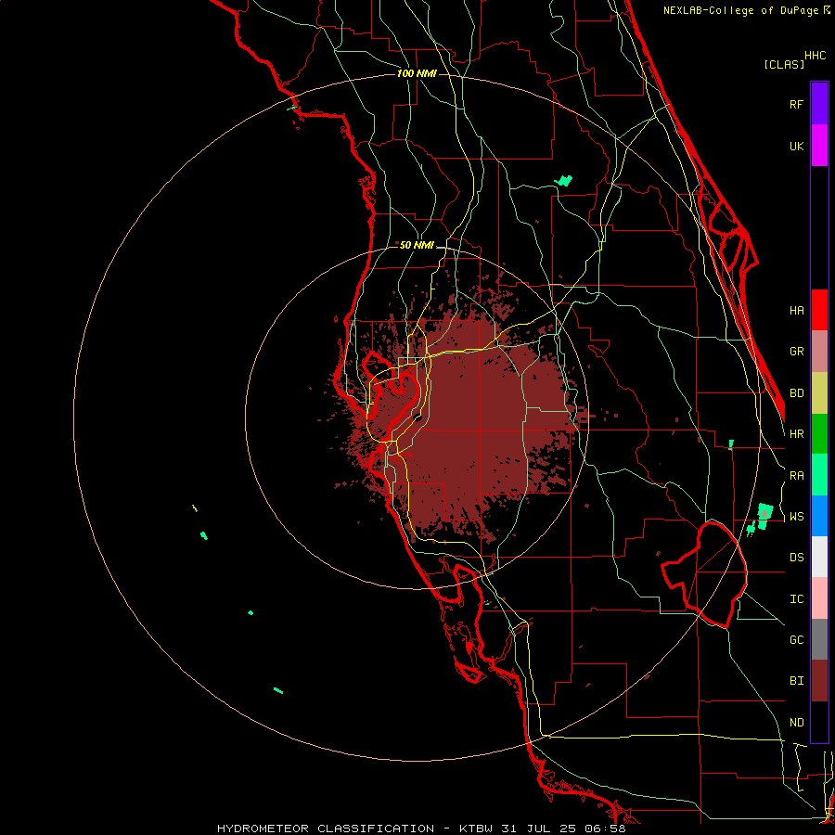Viewport: 835px width, 835px height.
Task: Pick the bright green RA legend swatch
Action: pos(819,475)
